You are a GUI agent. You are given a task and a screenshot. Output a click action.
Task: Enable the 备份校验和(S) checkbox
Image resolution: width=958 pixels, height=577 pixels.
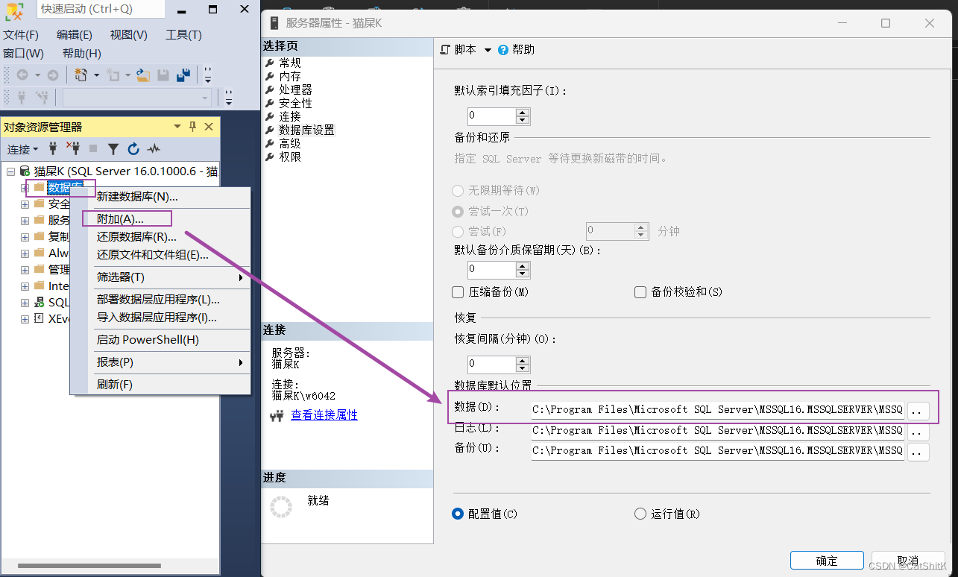[640, 292]
